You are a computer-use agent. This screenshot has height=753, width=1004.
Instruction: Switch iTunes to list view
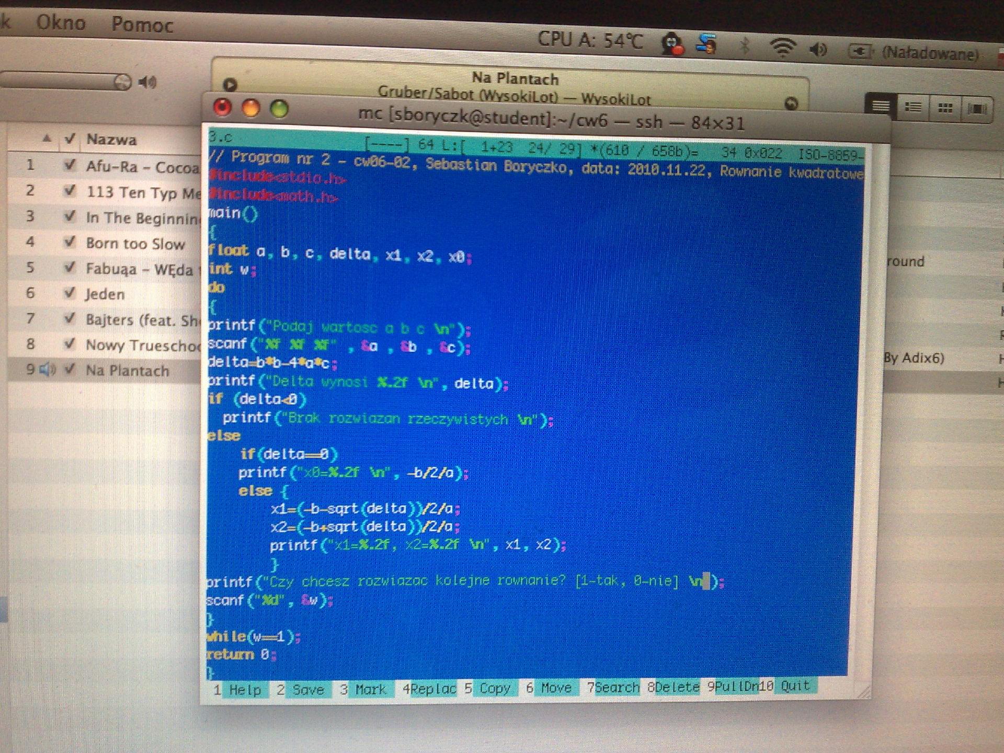pos(881,107)
